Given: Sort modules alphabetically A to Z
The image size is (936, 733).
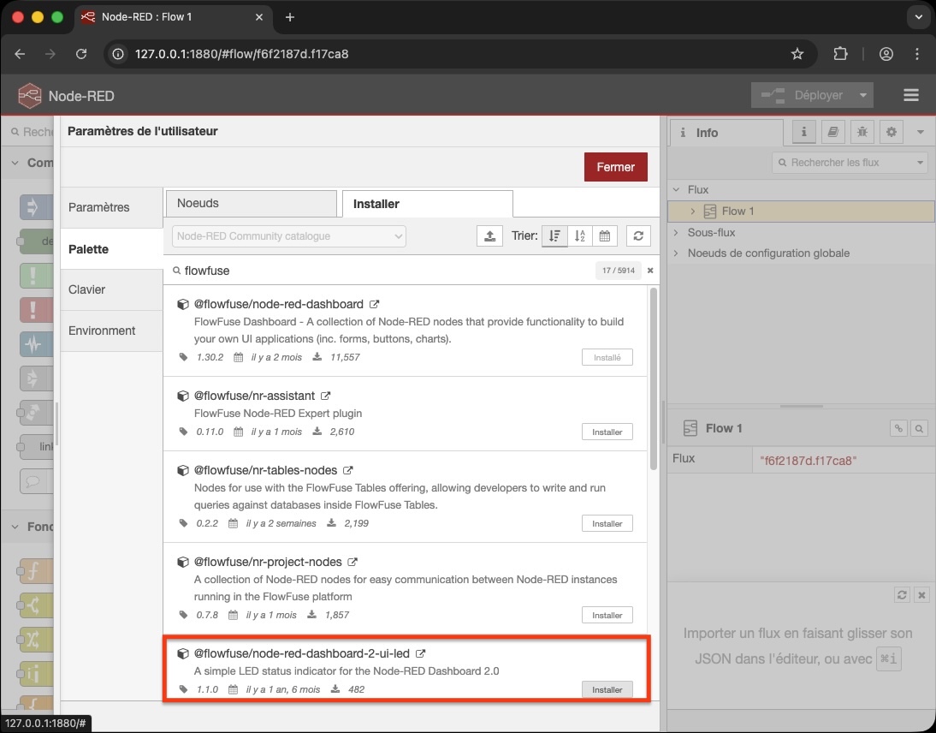Looking at the screenshot, I should (580, 236).
